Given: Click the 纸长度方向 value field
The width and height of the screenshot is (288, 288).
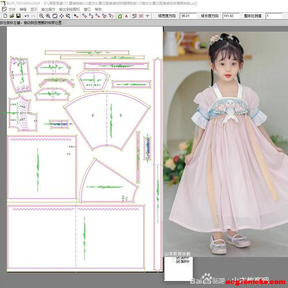Looking at the screenshot, I should point(231,16).
